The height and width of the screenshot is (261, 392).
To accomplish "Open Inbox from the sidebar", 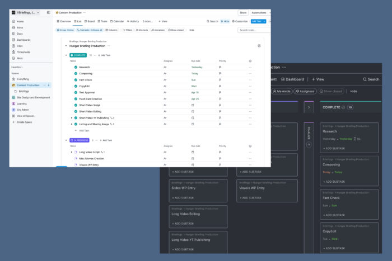I will pyautogui.click(x=20, y=27).
